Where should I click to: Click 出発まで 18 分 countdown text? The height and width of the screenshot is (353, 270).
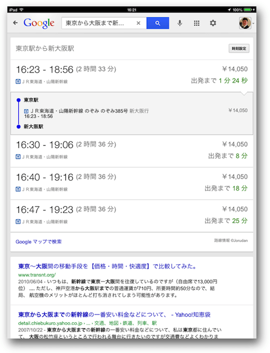pos(226,188)
